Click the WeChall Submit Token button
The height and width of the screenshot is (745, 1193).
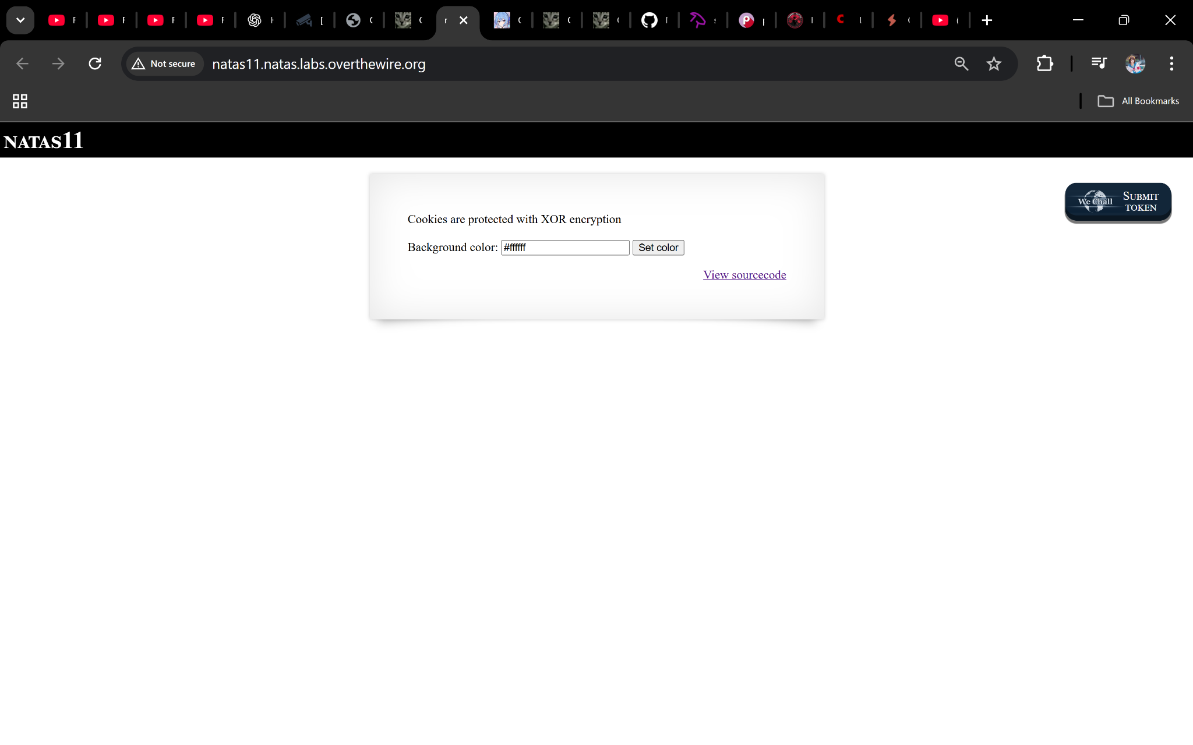[1117, 202]
